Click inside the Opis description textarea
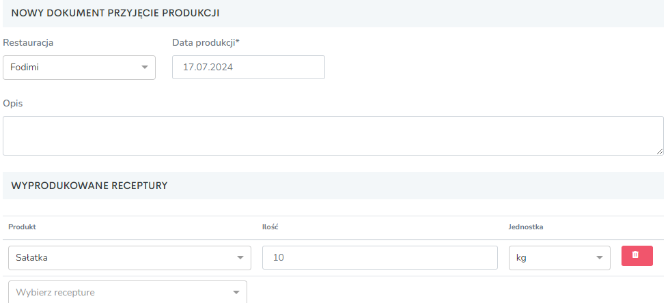670x303 pixels. pyautogui.click(x=333, y=136)
